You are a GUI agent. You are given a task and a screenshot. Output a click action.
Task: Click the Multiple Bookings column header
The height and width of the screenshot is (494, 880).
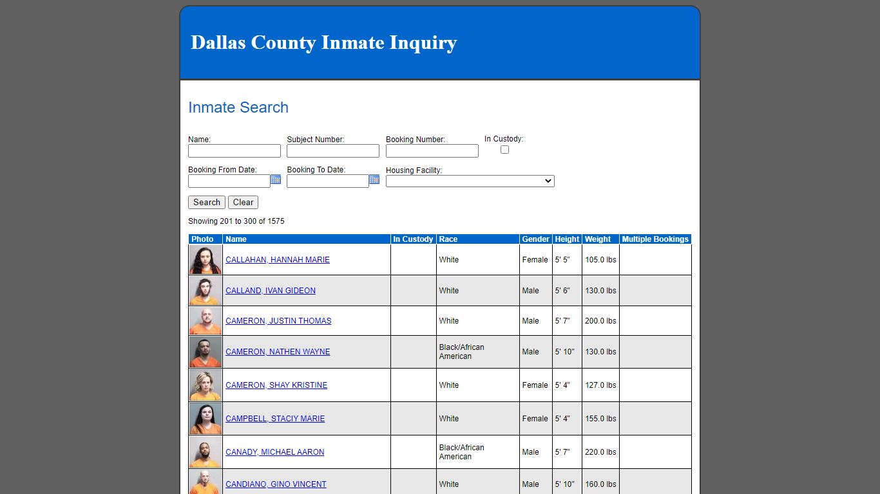click(655, 239)
